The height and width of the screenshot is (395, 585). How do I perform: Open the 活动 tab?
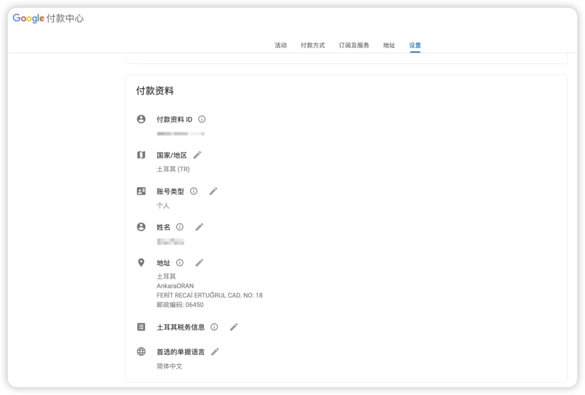(281, 45)
